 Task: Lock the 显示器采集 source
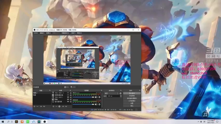(71, 101)
